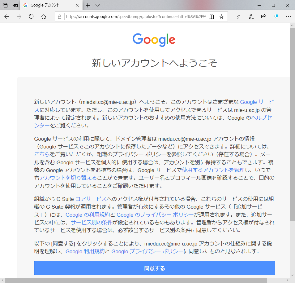Viewport: 295px width, 283px height.
Task: Go back with the browser back arrow
Action: pyautogui.click(x=7, y=17)
